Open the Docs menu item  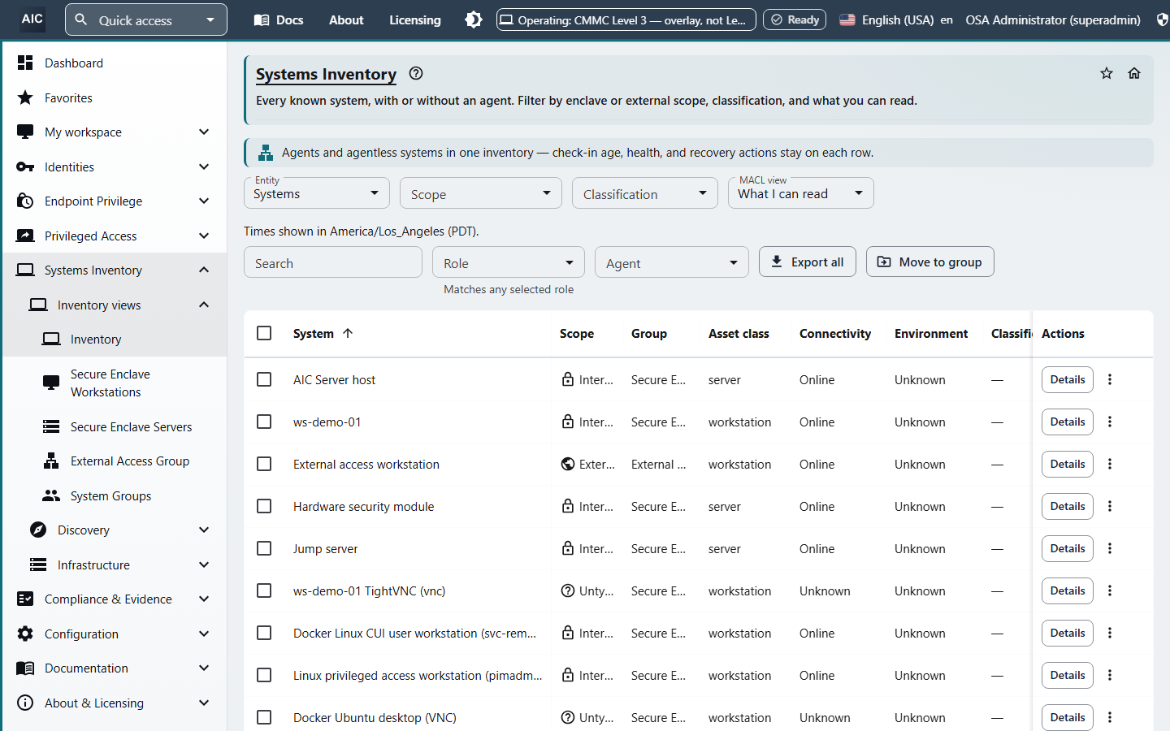click(279, 19)
